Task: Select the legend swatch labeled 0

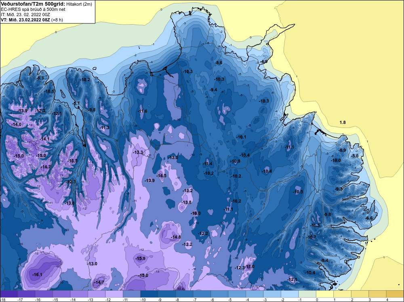Action: (x=325, y=294)
